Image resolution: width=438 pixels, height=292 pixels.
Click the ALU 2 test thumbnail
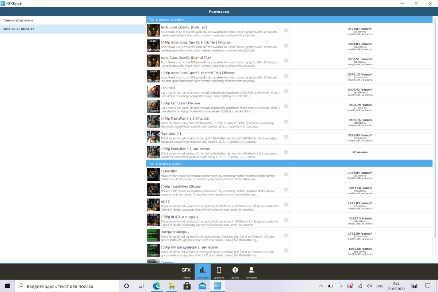pyautogui.click(x=153, y=205)
